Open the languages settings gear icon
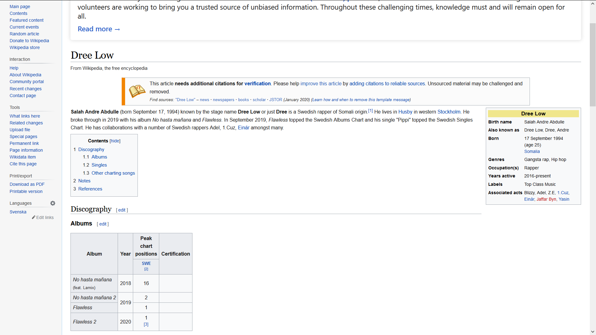 tap(53, 203)
